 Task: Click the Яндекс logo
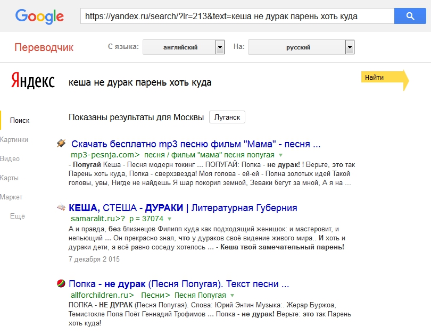click(33, 80)
